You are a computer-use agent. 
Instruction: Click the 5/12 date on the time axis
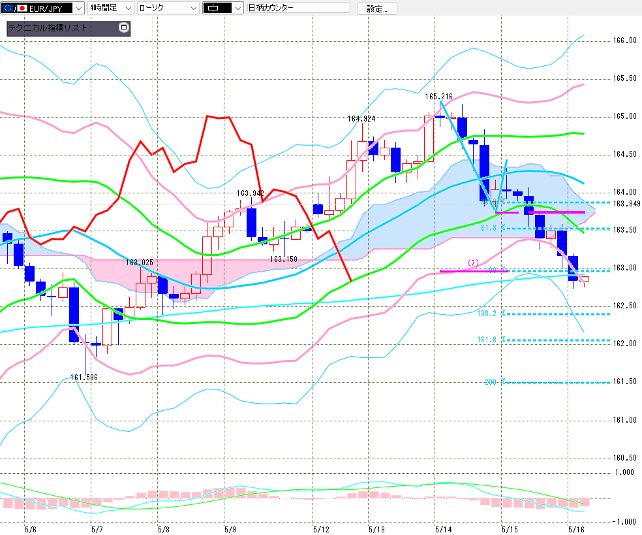[x=321, y=529]
